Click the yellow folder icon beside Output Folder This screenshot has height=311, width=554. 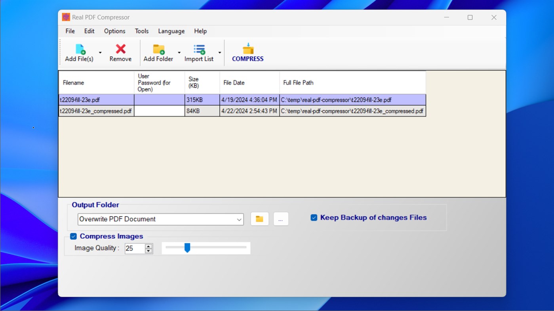(259, 219)
